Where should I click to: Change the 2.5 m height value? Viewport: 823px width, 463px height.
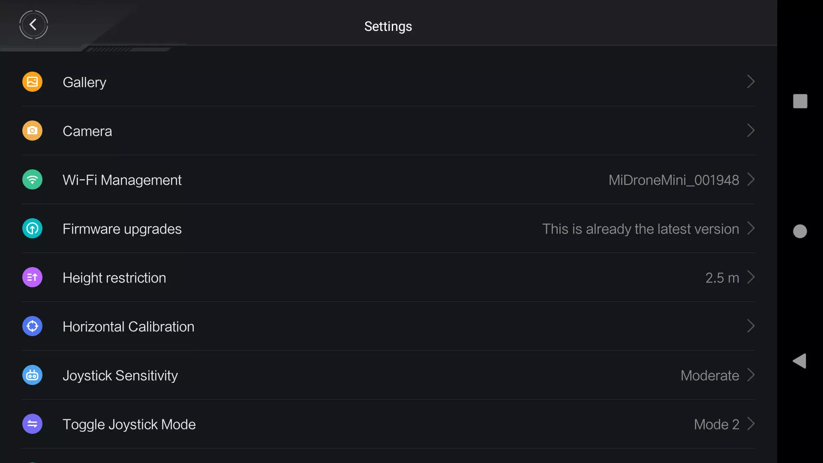pyautogui.click(x=722, y=278)
